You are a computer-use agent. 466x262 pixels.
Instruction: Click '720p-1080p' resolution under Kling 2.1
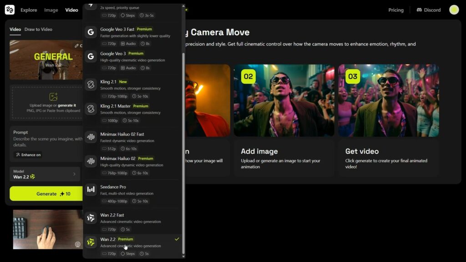115,96
